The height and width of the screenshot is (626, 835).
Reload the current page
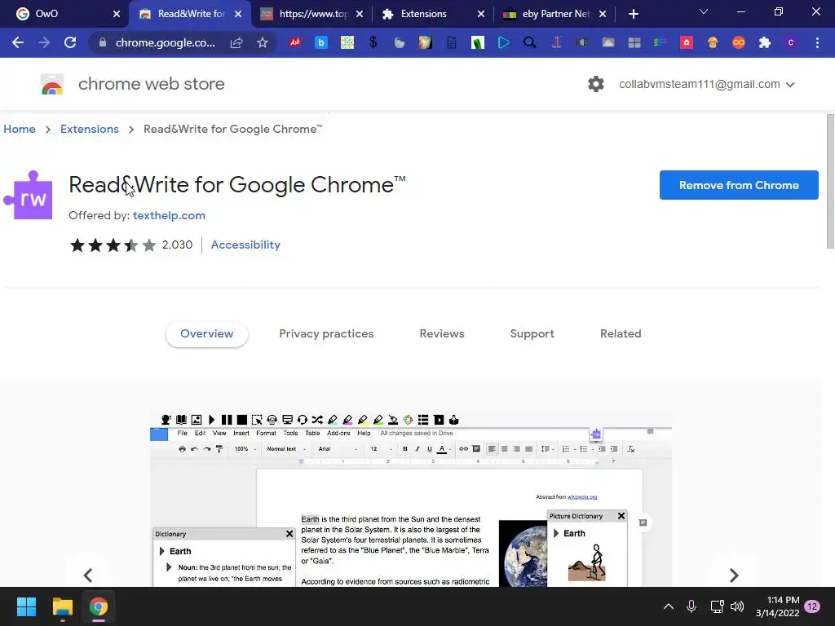pos(70,42)
